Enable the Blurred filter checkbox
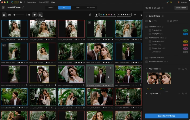 click(150, 45)
